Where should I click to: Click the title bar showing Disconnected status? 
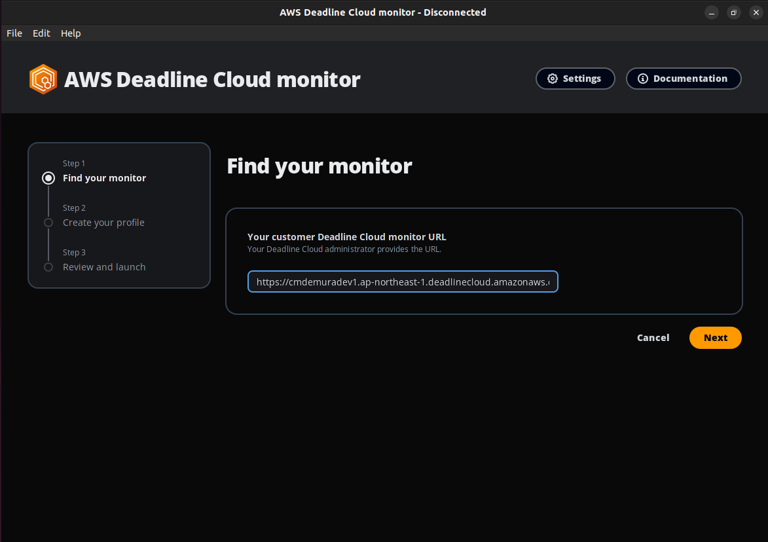[383, 12]
